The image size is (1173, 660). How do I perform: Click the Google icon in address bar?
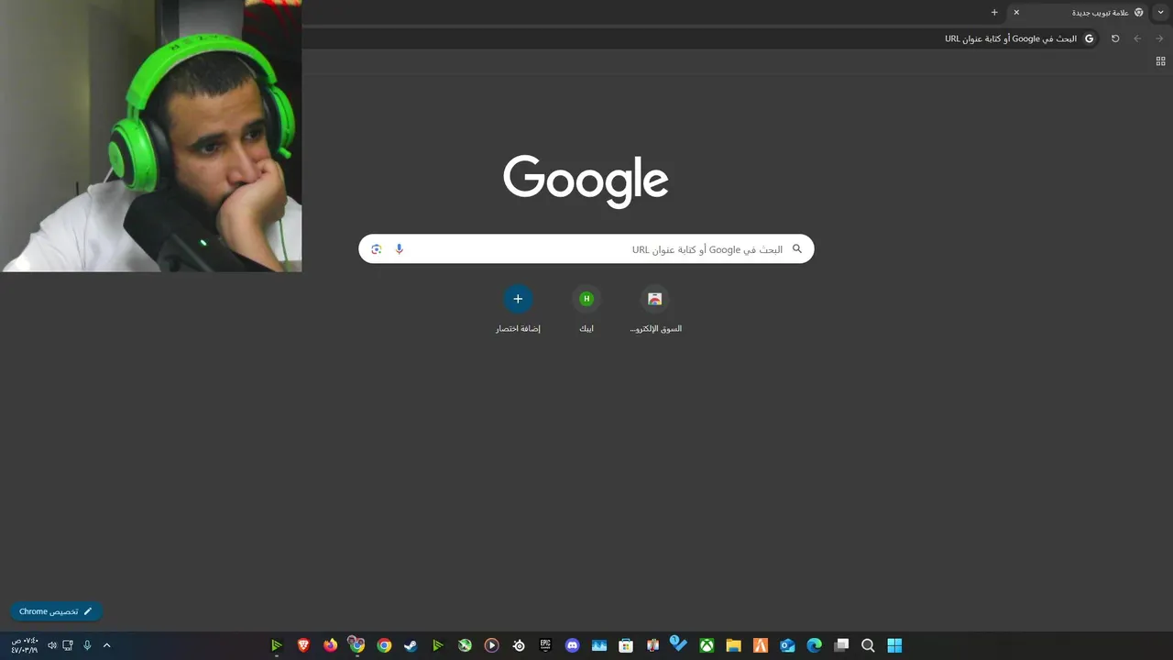[x=1089, y=38]
